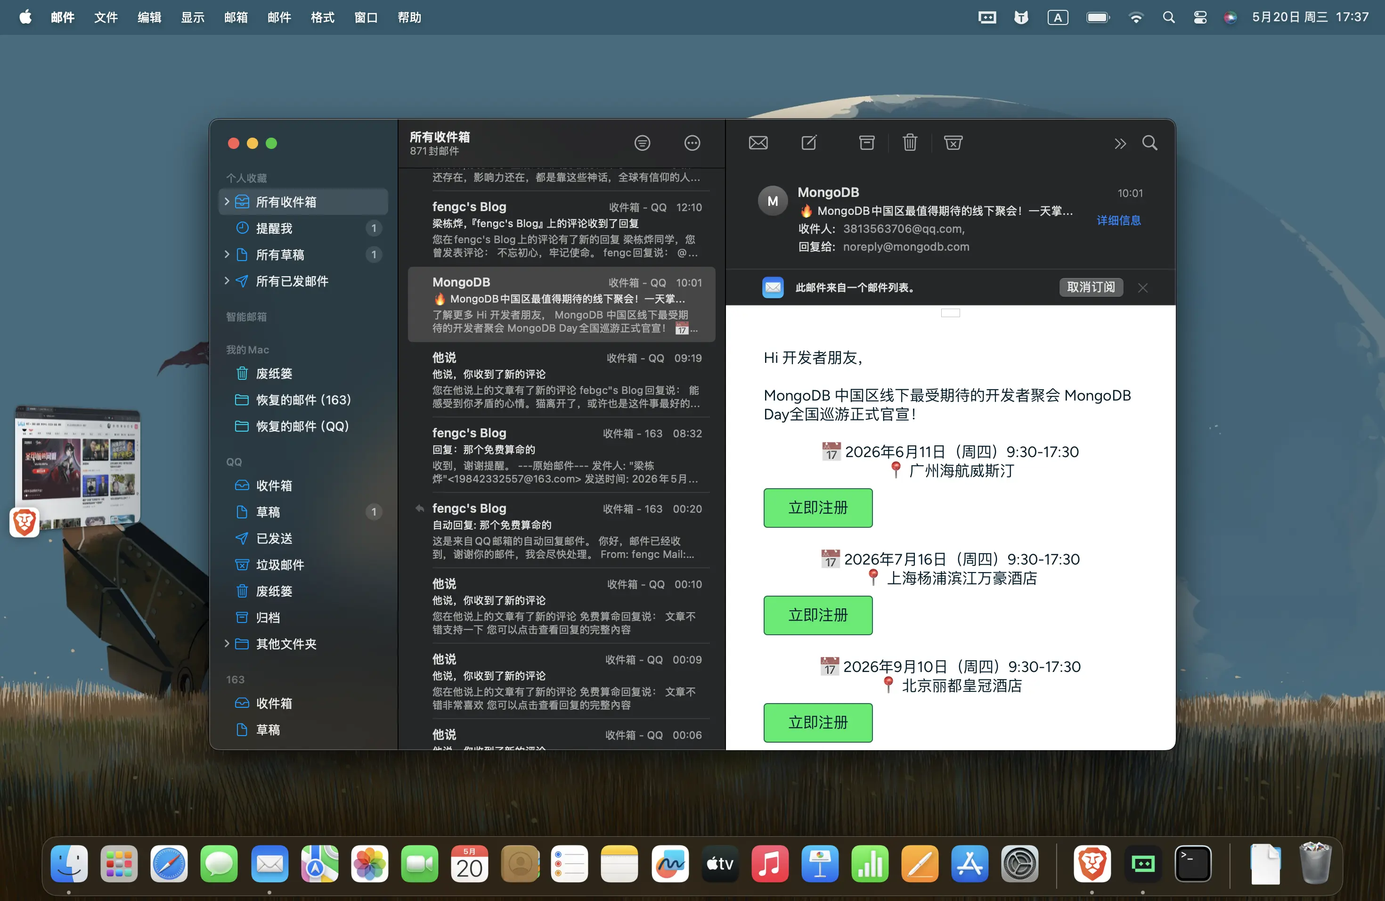Open the 帮助 menu
The width and height of the screenshot is (1385, 901).
click(409, 17)
